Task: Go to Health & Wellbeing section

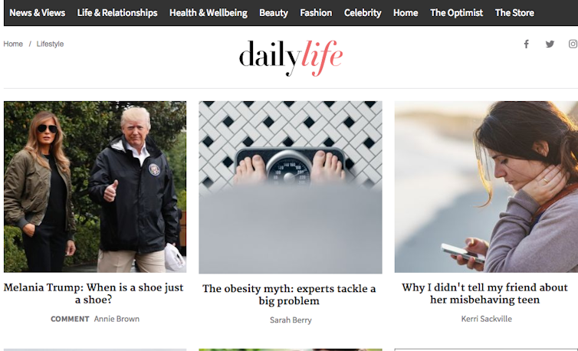Action: (x=209, y=13)
